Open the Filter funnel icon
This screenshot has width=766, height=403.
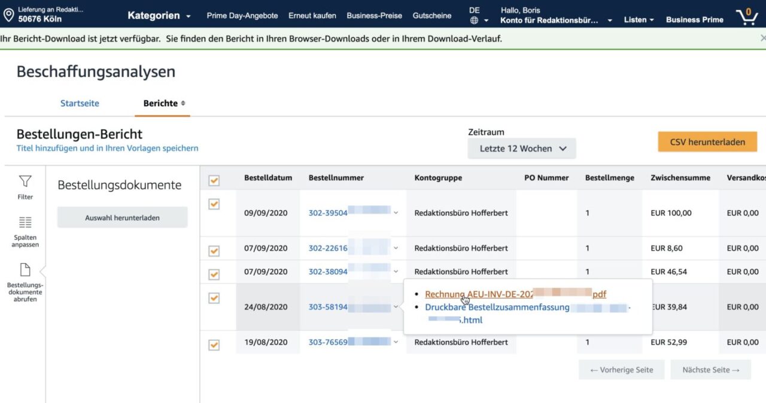pyautogui.click(x=25, y=181)
